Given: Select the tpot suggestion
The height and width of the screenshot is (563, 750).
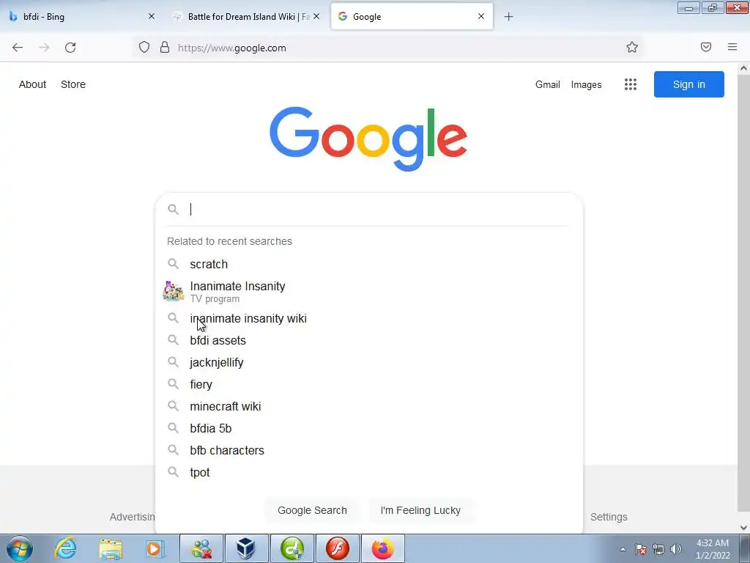Looking at the screenshot, I should (x=369, y=473).
